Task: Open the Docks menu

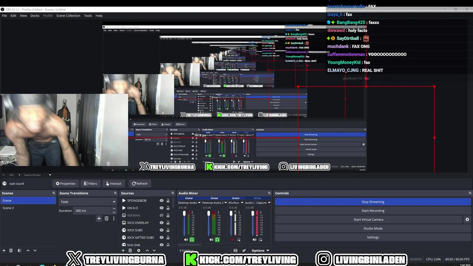Action: pyautogui.click(x=35, y=16)
